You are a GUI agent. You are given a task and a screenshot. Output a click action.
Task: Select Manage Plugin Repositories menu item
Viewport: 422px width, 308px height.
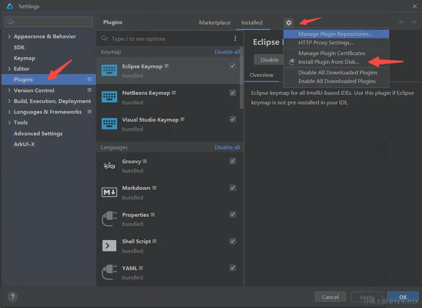(336, 34)
